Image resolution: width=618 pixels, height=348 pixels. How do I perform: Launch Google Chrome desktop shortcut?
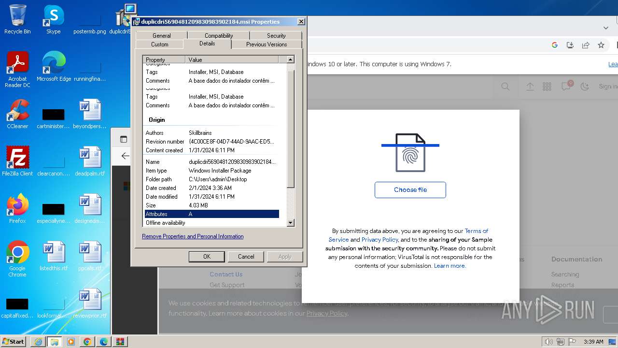pyautogui.click(x=17, y=259)
